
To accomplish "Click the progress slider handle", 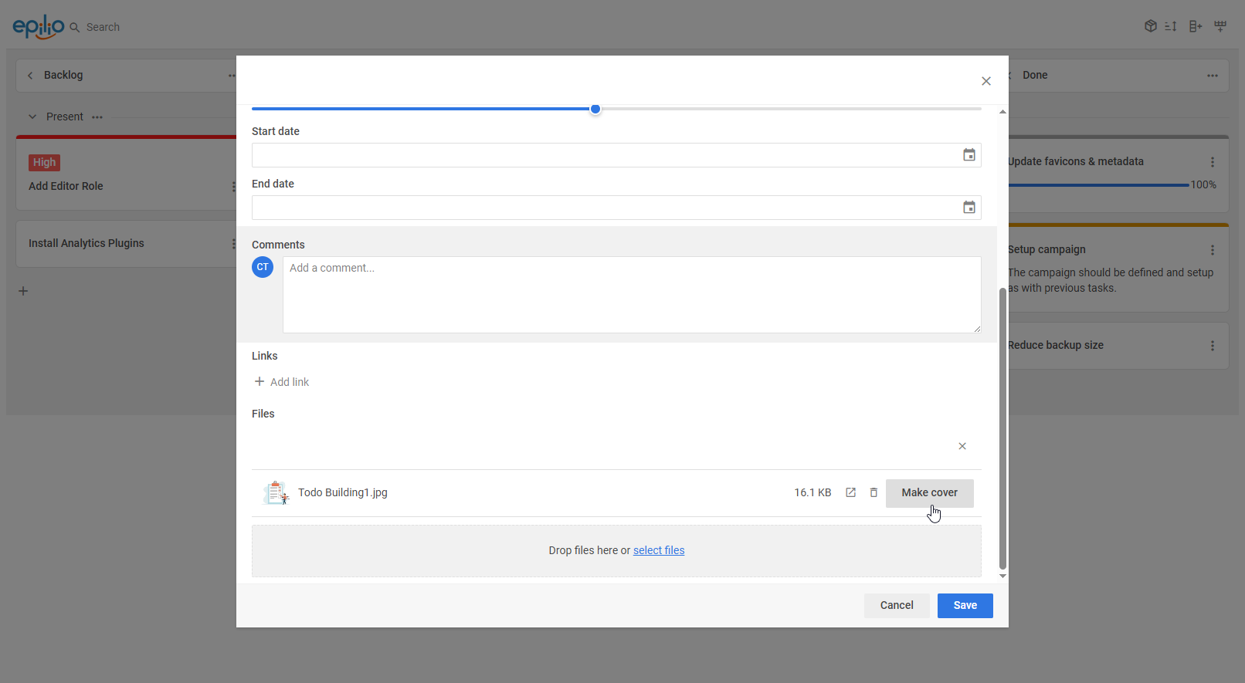I will pos(595,109).
